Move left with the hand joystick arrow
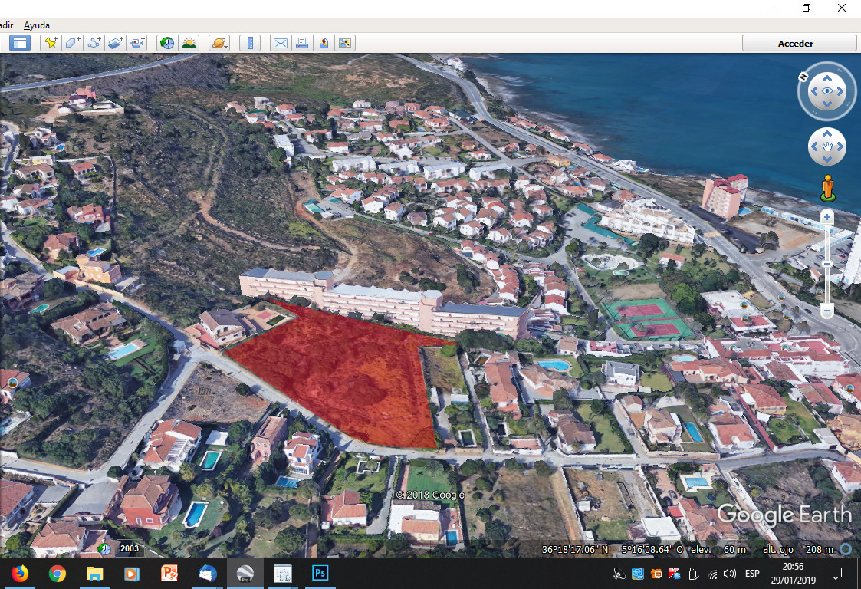Screen dimensions: 861x589 click(814, 146)
